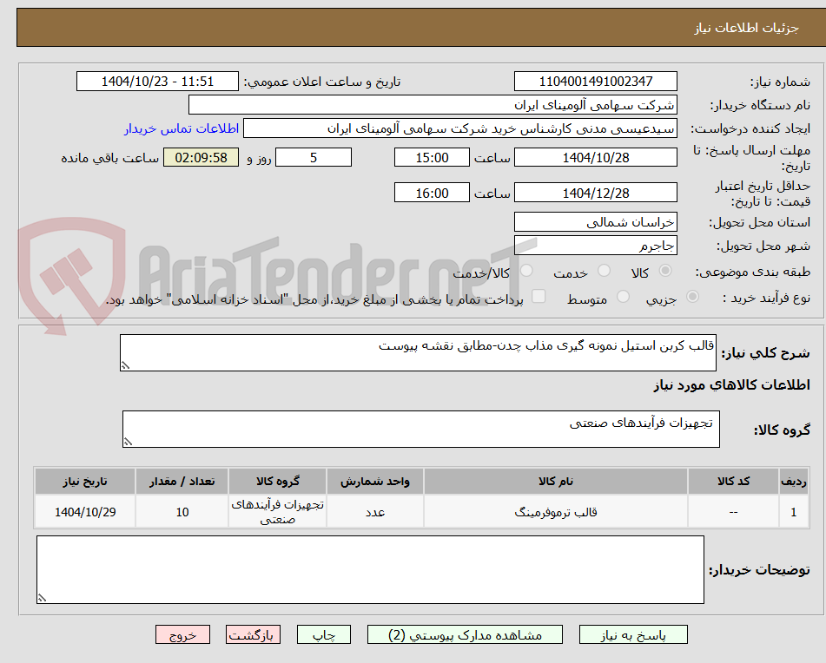This screenshot has width=826, height=663.
Task: Click the تاریخ نیاز column header
Action: (85, 482)
